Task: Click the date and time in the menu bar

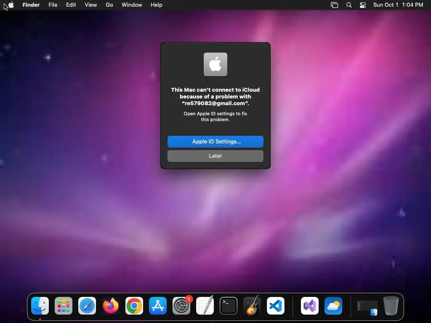Action: click(398, 5)
